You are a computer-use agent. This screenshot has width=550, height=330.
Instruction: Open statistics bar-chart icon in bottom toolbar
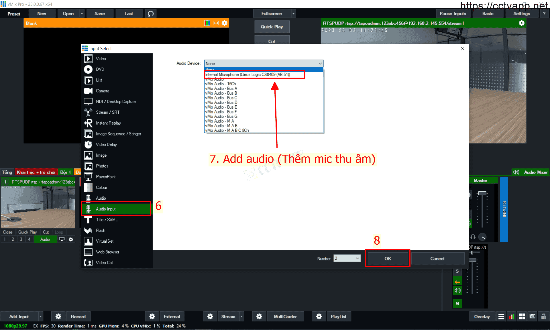512,317
